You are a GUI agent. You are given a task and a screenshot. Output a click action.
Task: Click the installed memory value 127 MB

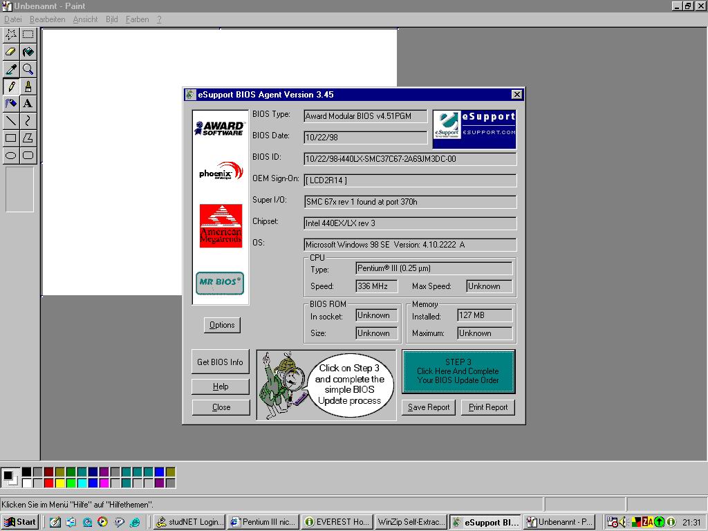485,315
